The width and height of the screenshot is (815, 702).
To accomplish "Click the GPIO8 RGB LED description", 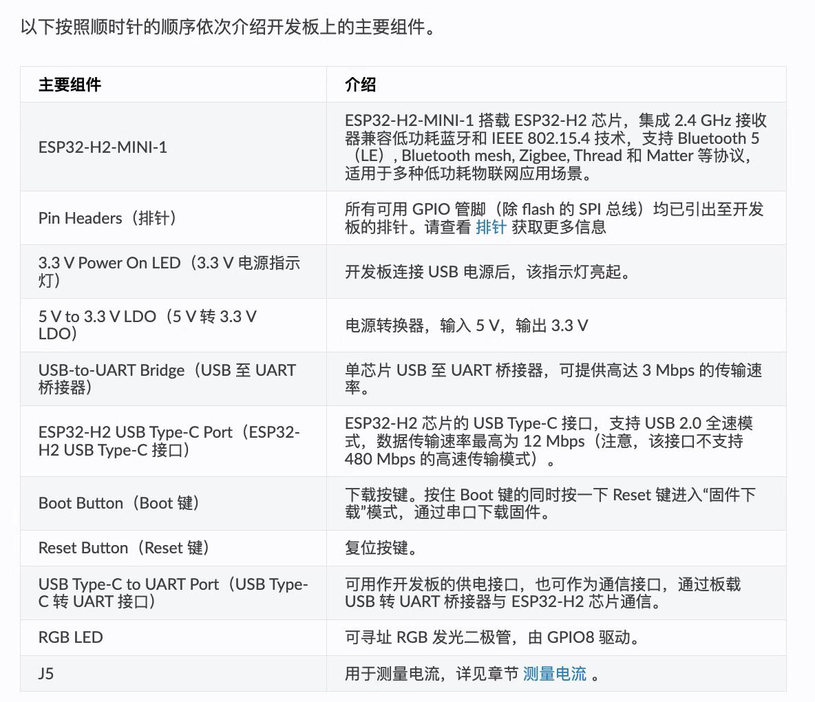I will coord(491,637).
